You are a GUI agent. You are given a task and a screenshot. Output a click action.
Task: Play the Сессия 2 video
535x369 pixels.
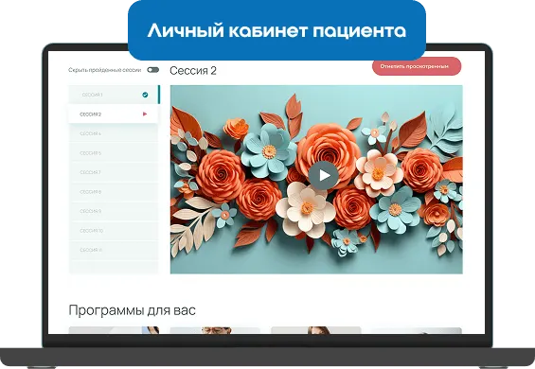[323, 175]
